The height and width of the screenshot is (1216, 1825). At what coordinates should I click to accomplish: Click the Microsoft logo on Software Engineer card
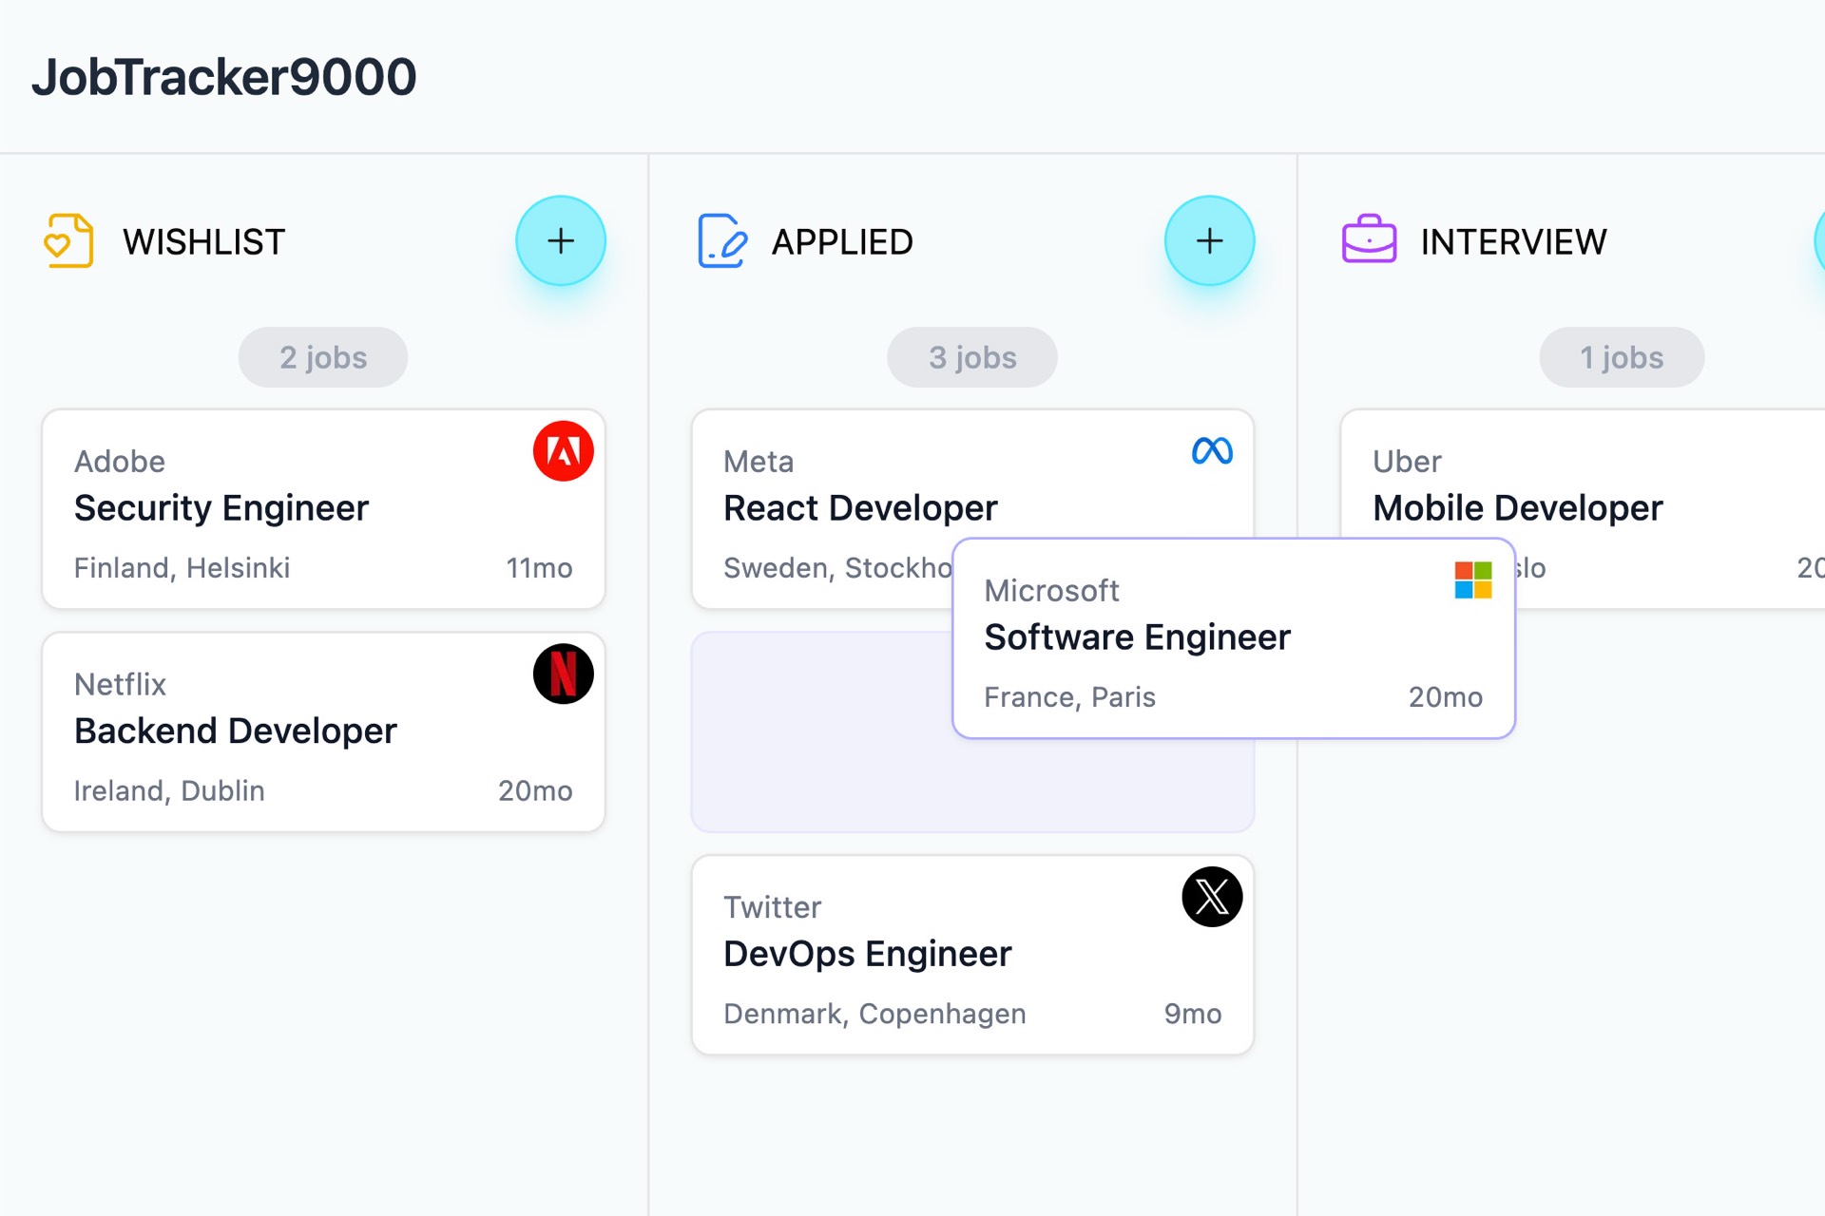pos(1473,580)
